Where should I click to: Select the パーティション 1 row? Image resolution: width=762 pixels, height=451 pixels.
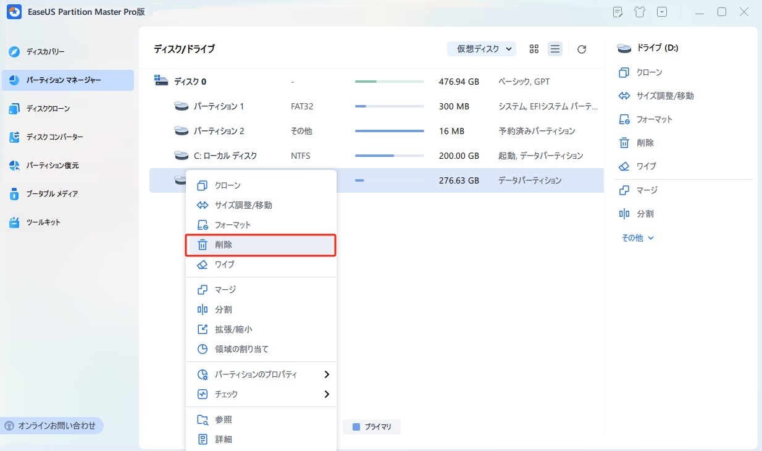pos(219,106)
